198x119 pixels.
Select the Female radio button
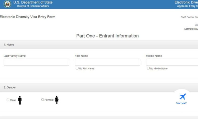coord(43,100)
